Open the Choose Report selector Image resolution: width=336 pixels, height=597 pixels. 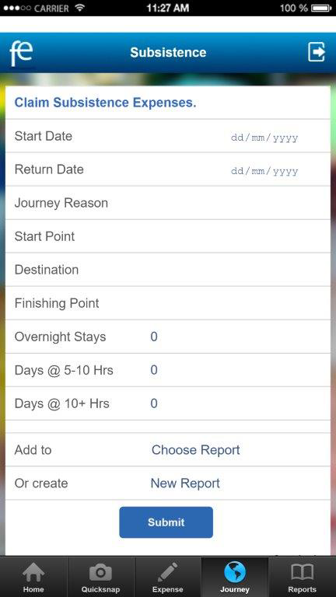196,449
